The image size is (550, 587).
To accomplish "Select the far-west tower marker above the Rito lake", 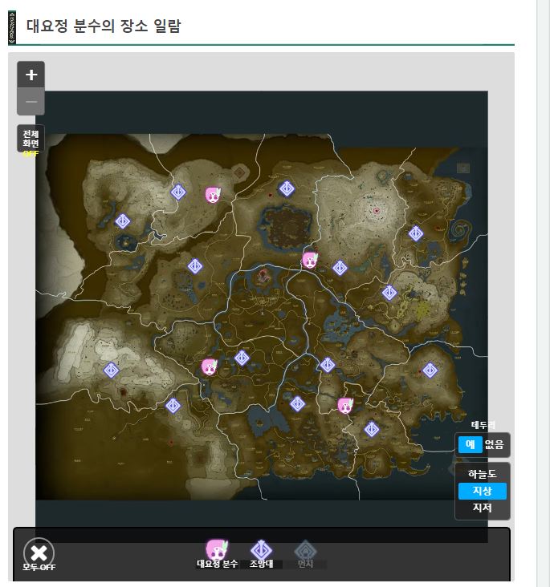I will pos(123,221).
